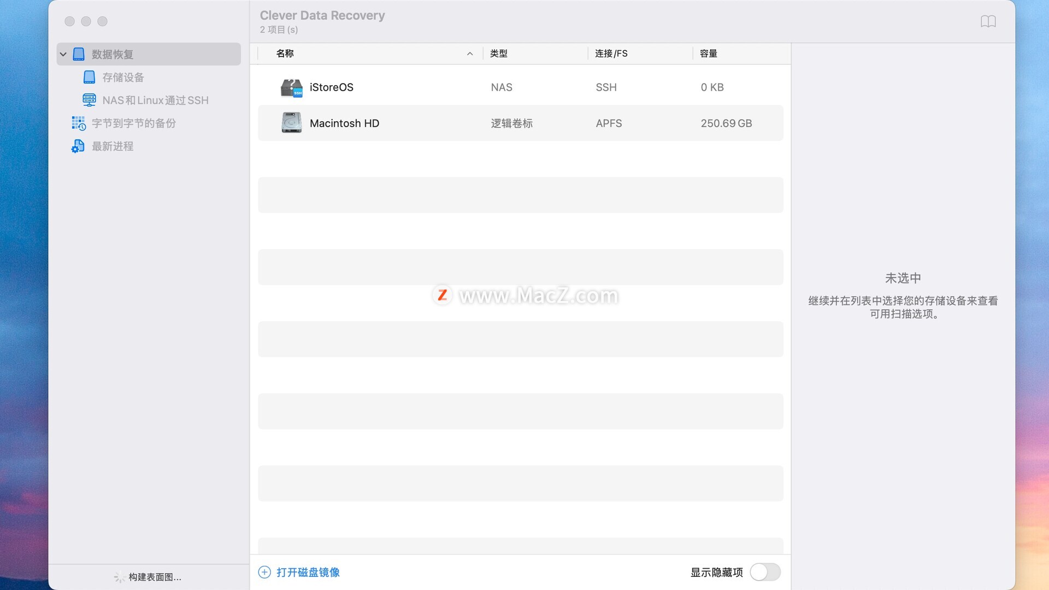Select the 字节到字节的备份 sidebar item

click(x=133, y=123)
